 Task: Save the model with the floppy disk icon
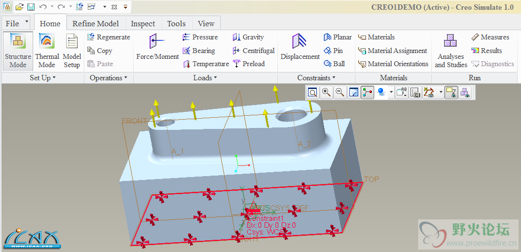(x=31, y=7)
